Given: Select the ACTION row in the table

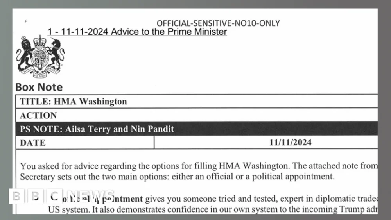Looking at the screenshot, I should pos(197,115).
